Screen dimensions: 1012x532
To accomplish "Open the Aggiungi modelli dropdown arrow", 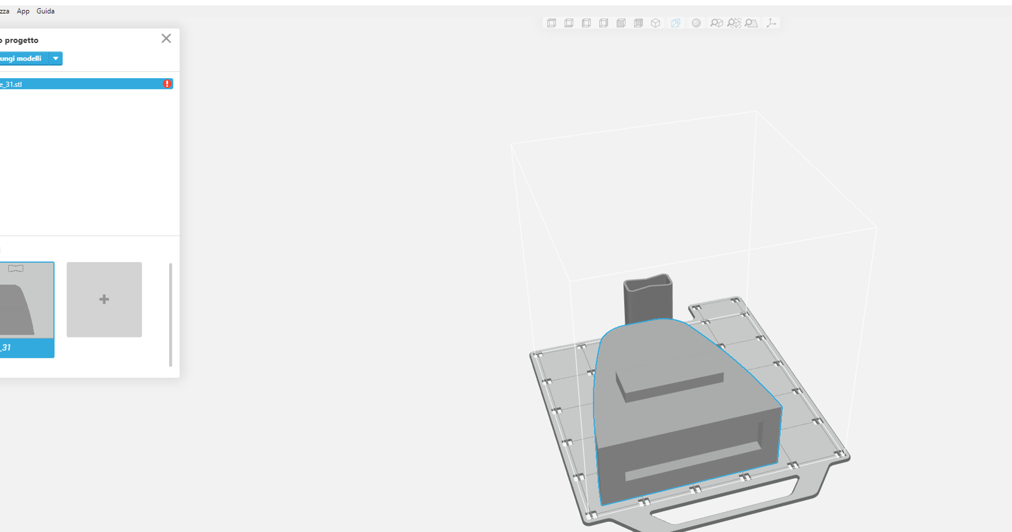I will click(56, 58).
